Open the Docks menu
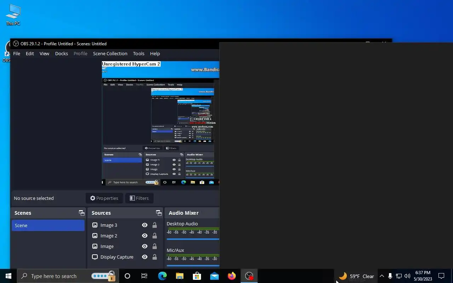 pyautogui.click(x=62, y=53)
